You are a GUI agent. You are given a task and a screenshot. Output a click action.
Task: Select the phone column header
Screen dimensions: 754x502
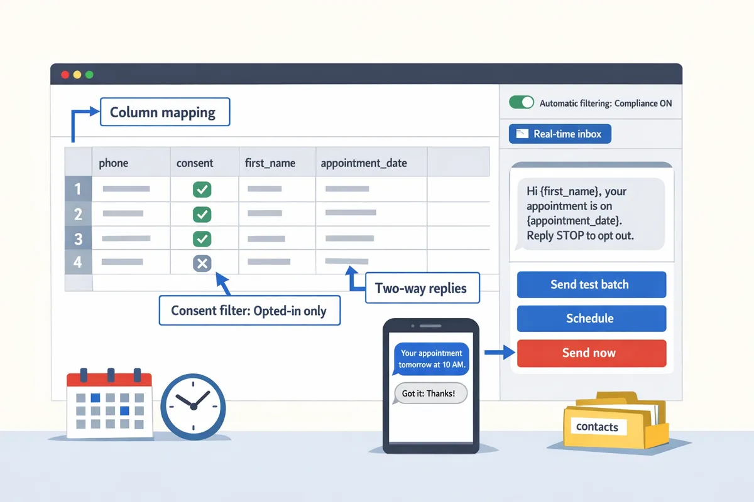click(131, 163)
